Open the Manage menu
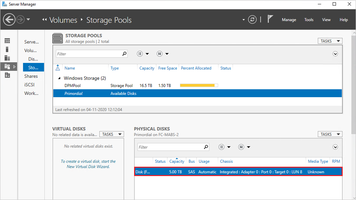Screen dimensions: 356x200 coord(289,20)
